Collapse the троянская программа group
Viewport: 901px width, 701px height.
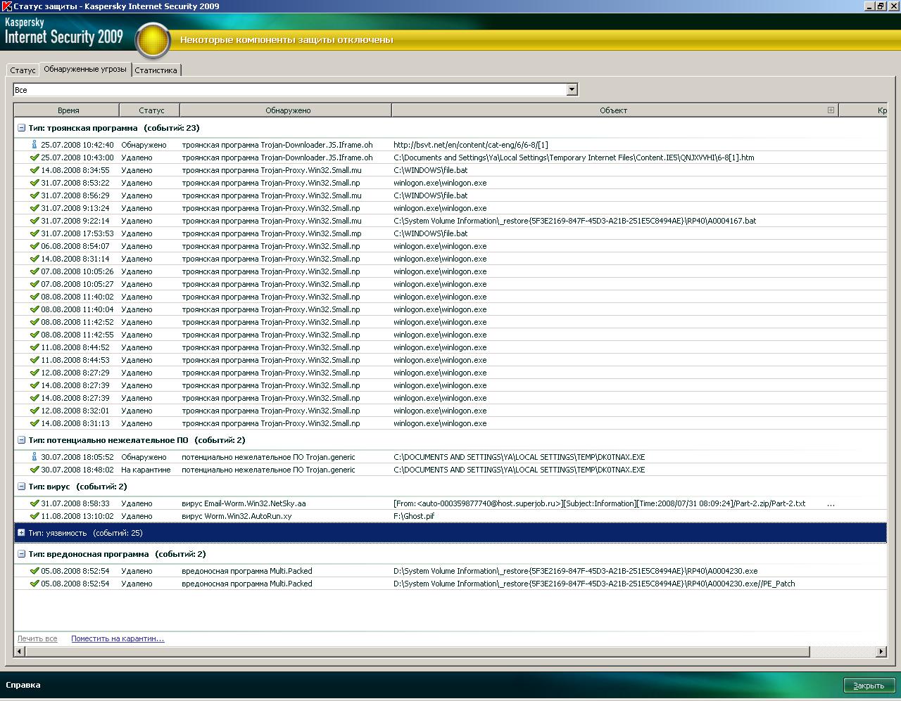[22, 128]
